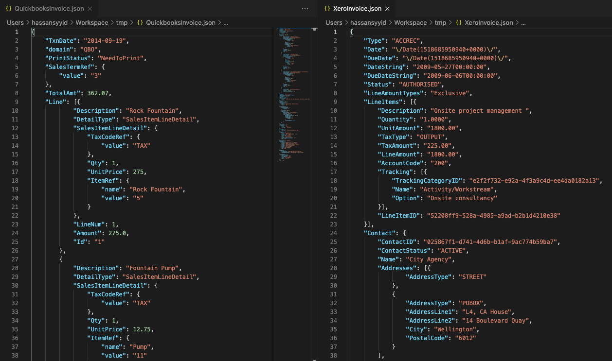
Task: Close the QuickbooksInvoice.json tab
Action: [x=90, y=9]
